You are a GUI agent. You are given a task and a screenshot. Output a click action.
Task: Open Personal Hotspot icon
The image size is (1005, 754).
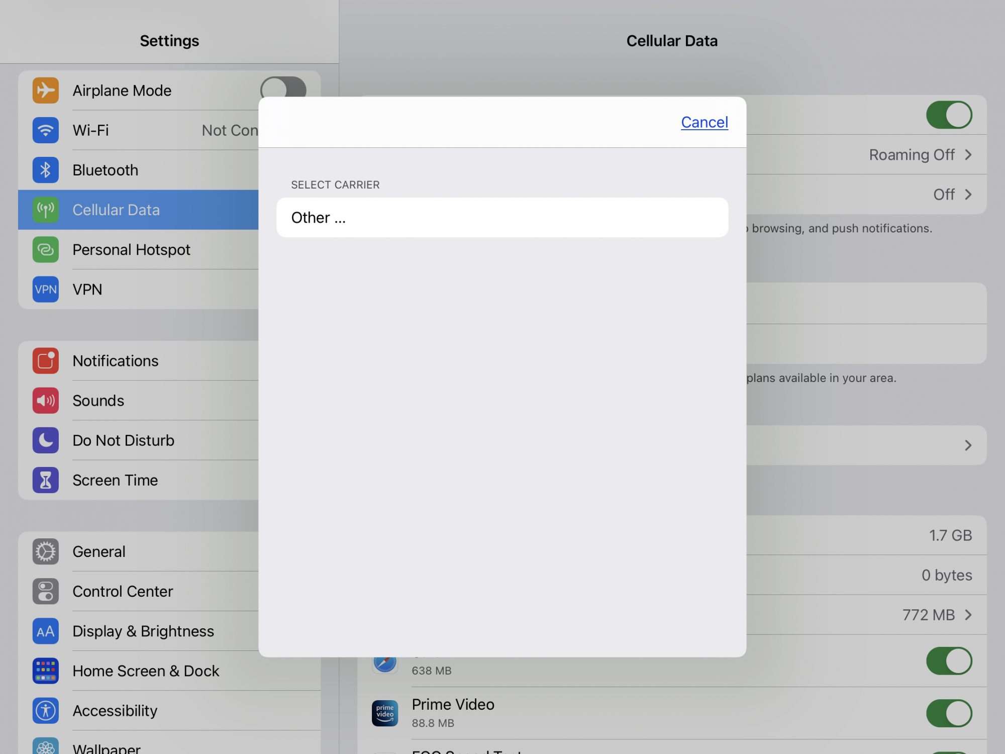click(45, 250)
